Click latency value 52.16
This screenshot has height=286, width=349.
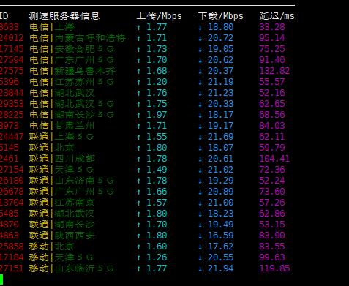[272, 93]
